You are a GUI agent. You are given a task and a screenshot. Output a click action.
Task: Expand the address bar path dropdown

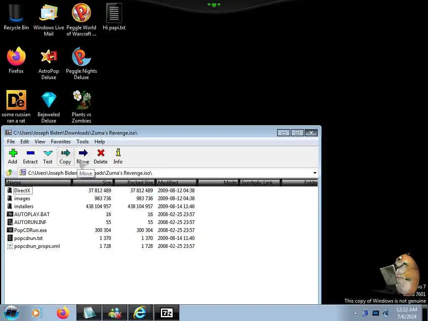click(315, 173)
